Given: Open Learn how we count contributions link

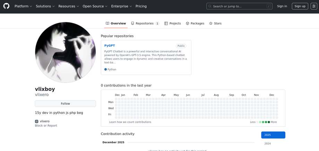Looking at the screenshot, I should point(130,122).
